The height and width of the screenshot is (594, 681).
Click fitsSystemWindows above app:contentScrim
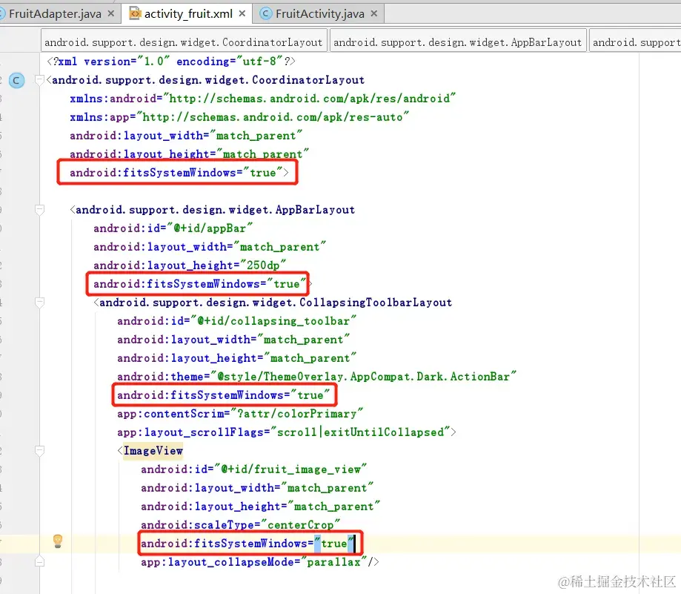pos(223,395)
